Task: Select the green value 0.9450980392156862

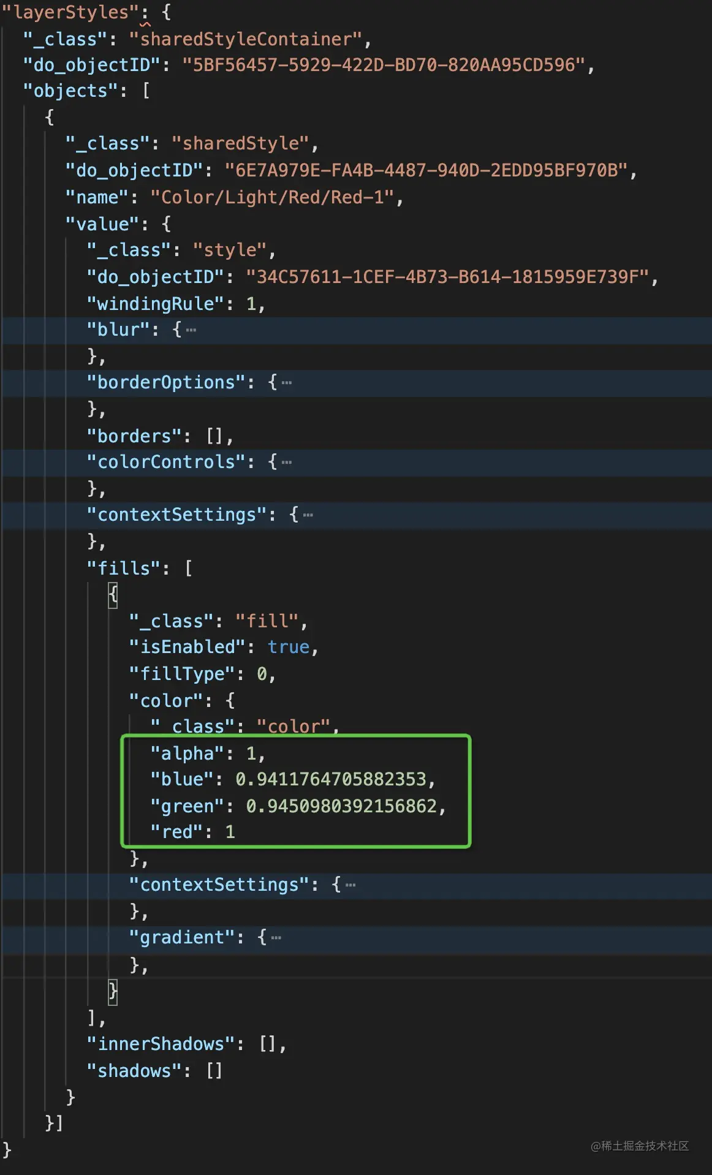Action: click(341, 806)
